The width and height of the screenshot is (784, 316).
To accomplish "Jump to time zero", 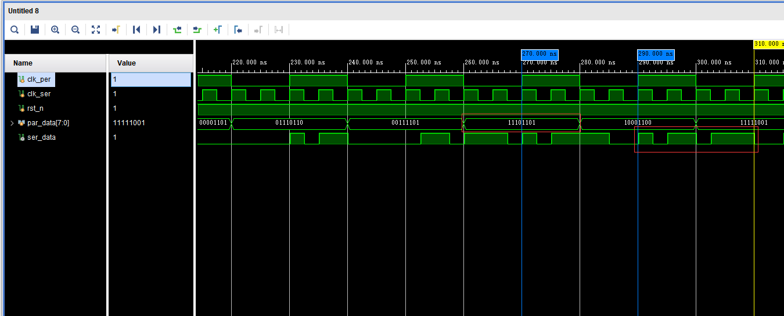I will [136, 30].
